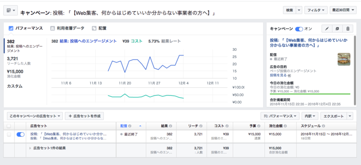Click the info icon beside コスト header

pyautogui.click(x=227, y=126)
